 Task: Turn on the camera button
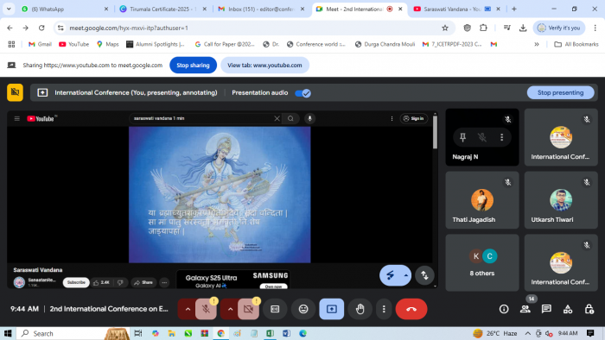coord(249,309)
